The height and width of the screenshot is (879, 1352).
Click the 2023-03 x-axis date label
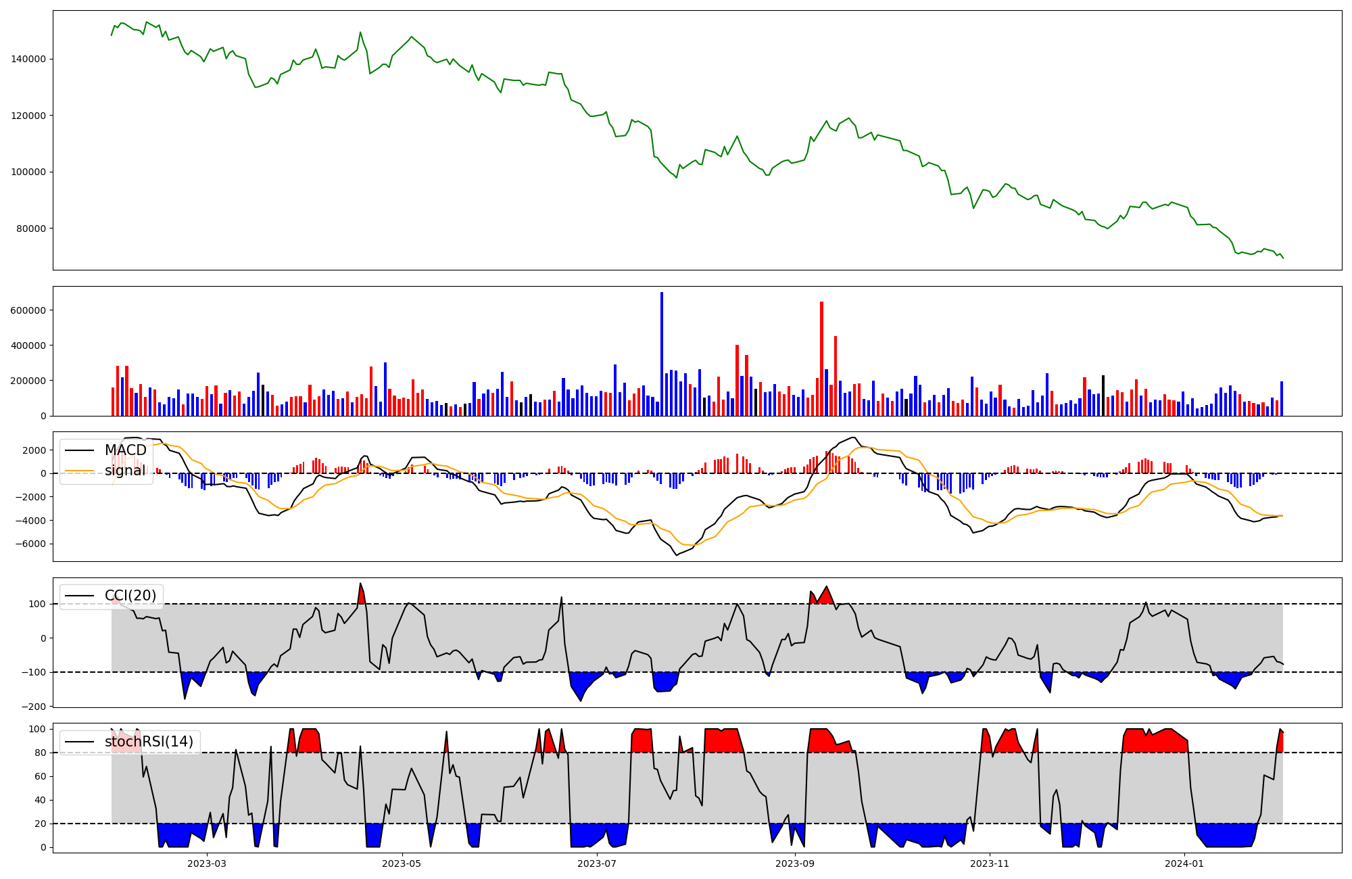point(207,863)
